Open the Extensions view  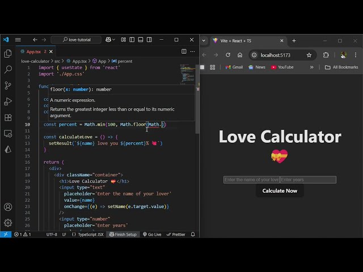pos(8,117)
